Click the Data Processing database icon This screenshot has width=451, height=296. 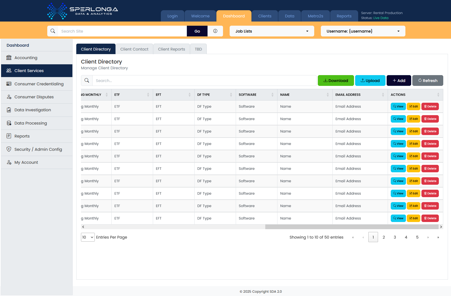[x=9, y=123]
